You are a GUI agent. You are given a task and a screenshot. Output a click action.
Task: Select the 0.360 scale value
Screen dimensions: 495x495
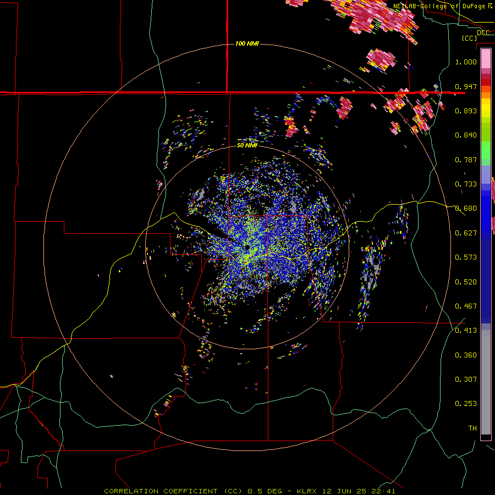pyautogui.click(x=466, y=355)
